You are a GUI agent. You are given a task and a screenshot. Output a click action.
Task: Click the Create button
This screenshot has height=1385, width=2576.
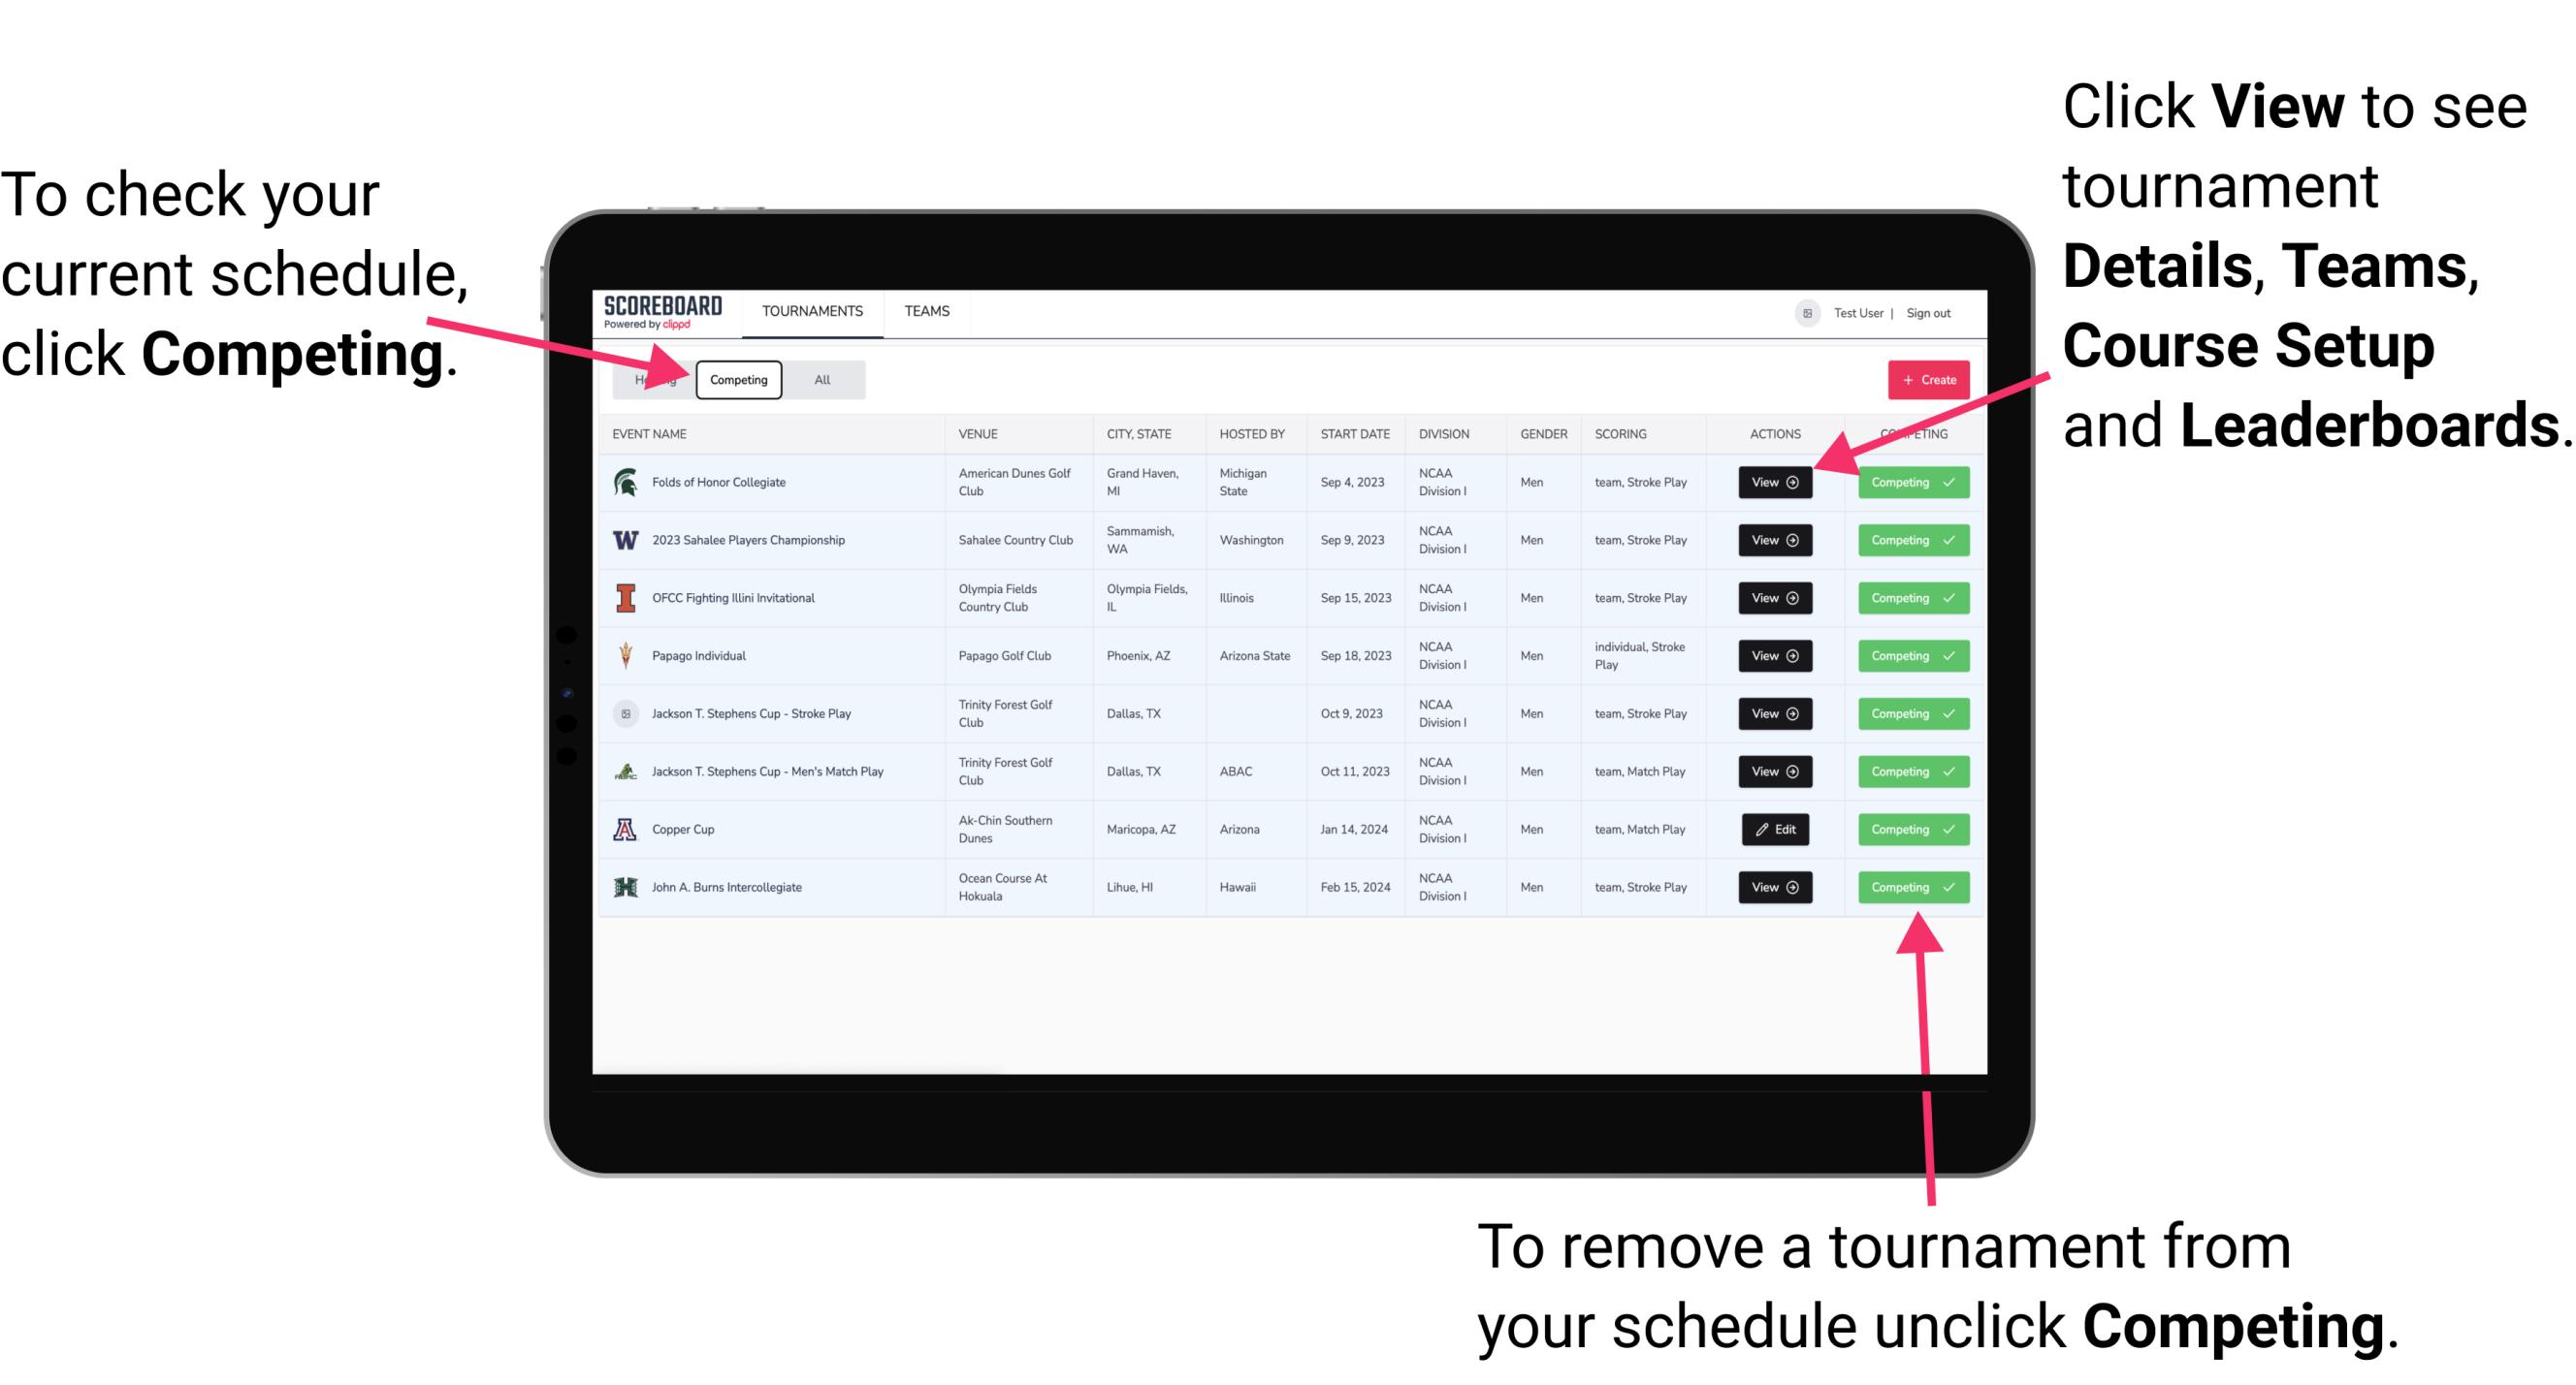click(x=1924, y=379)
